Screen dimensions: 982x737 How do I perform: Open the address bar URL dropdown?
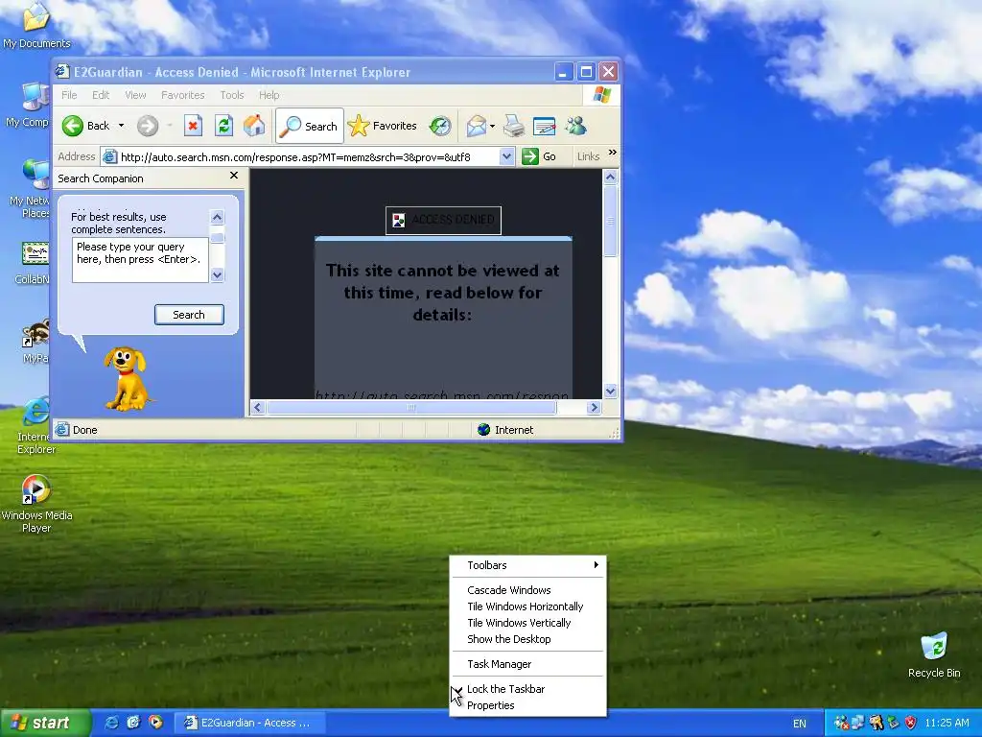coord(506,156)
